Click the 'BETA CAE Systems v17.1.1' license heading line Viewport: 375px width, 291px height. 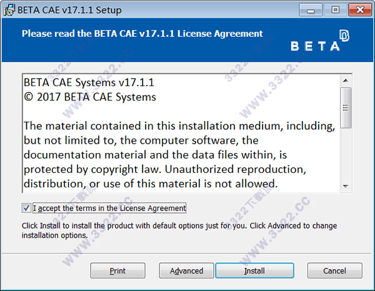(x=89, y=82)
